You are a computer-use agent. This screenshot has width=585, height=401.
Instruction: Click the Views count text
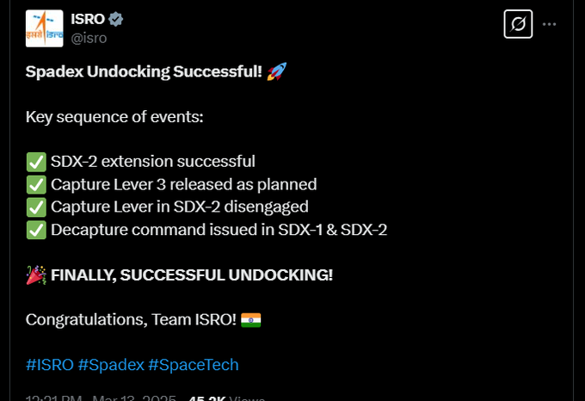(227, 398)
